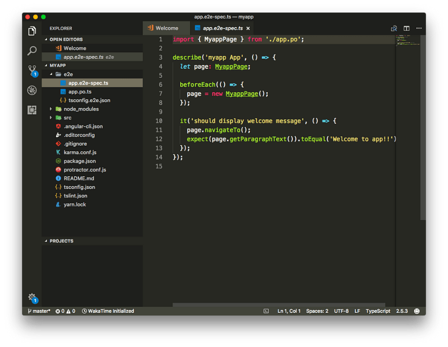Collapse the Open Editors section

coord(46,39)
